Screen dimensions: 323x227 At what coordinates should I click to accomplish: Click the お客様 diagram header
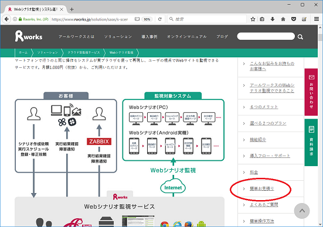[66, 96]
